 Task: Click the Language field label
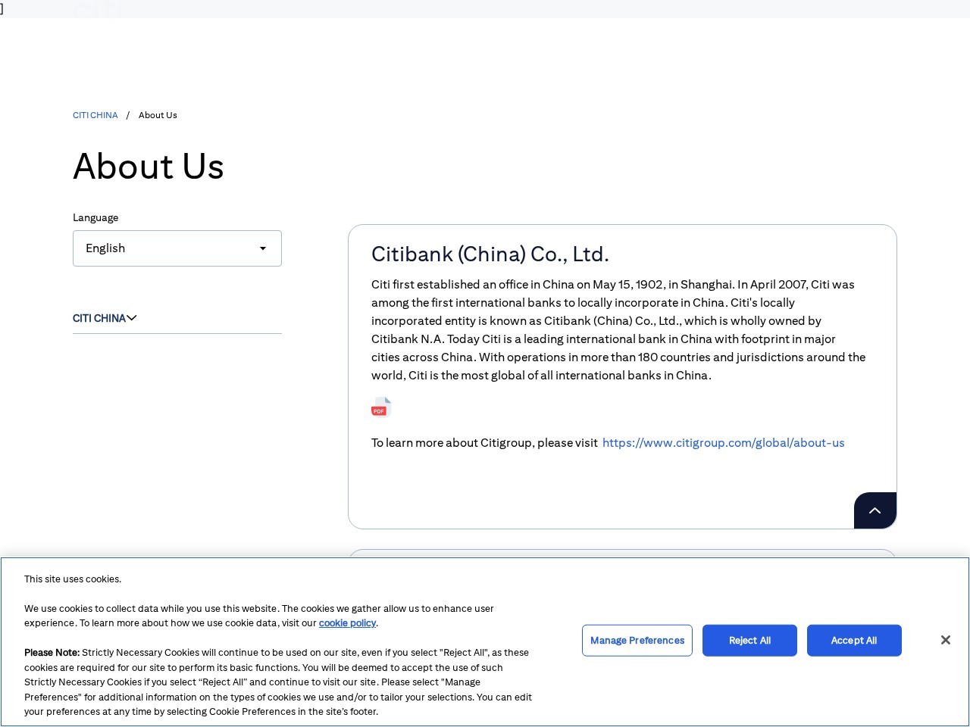point(95,217)
